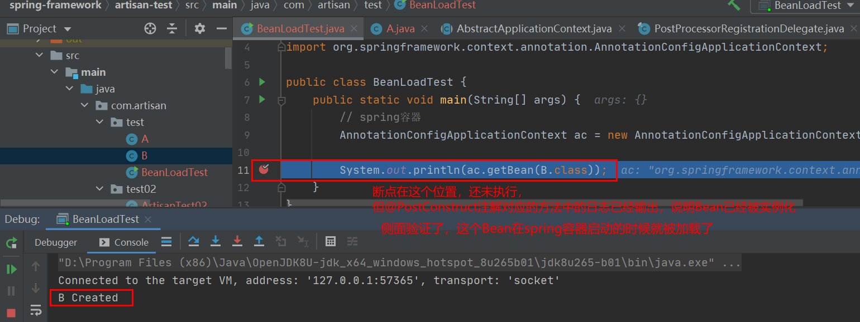Click the Drop Frame icon
The width and height of the screenshot is (860, 322).
[x=281, y=241]
